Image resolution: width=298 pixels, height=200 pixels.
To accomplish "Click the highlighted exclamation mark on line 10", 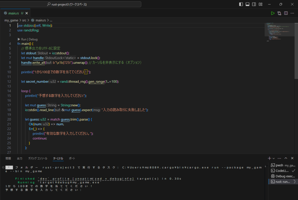I will point(86,72).
